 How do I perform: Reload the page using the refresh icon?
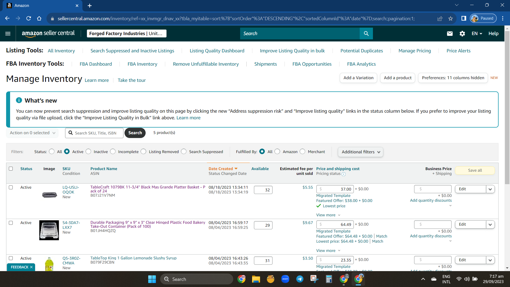(29, 18)
